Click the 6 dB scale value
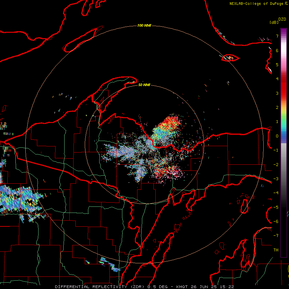Viewport: 289px width, 289px height. point(277,50)
